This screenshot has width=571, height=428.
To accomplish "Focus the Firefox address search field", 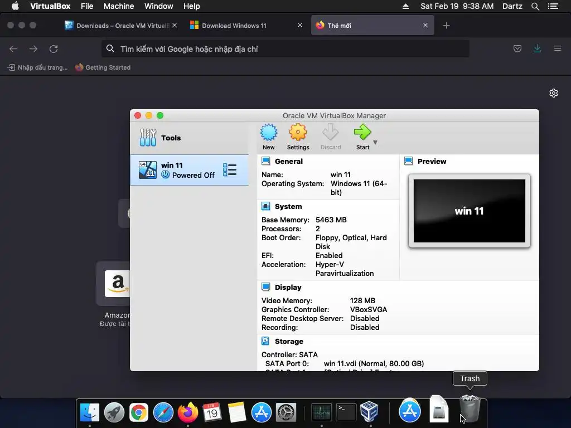I will click(x=285, y=49).
